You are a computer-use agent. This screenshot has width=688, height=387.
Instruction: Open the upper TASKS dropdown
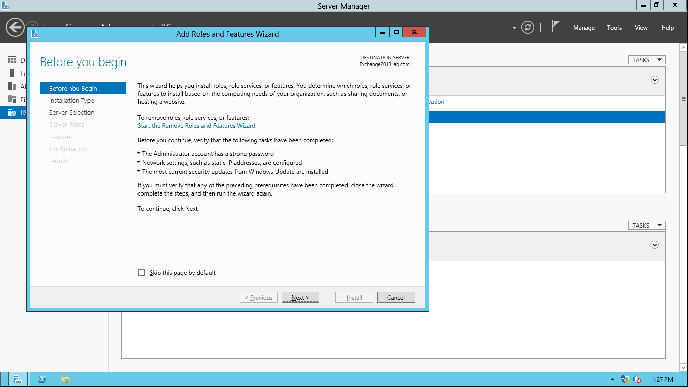(647, 60)
